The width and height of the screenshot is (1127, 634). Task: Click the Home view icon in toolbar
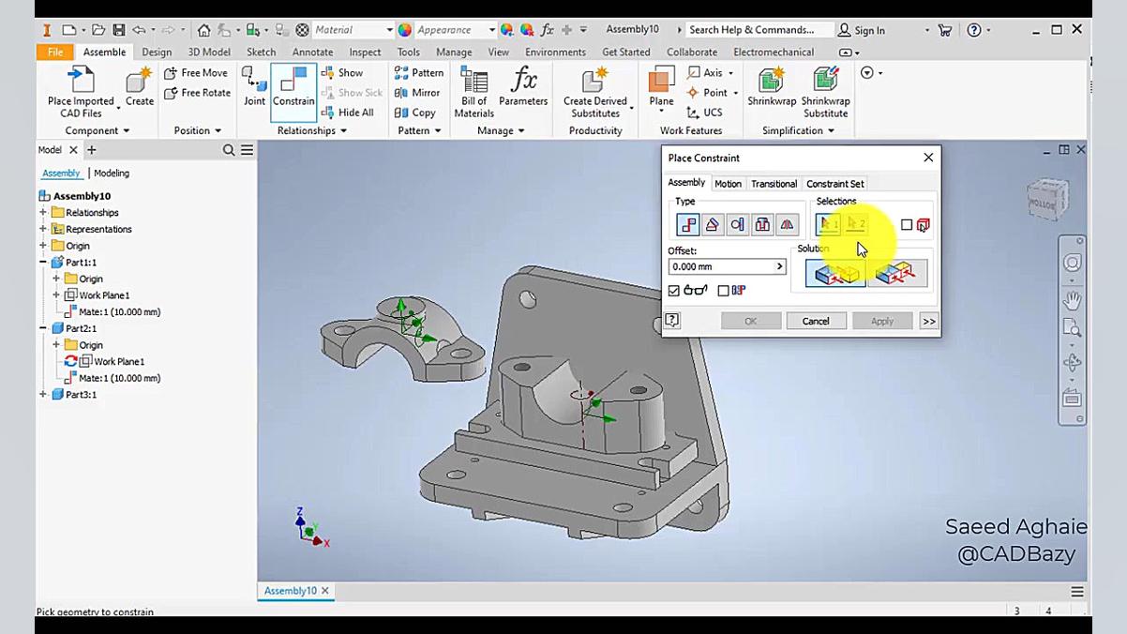click(x=203, y=30)
